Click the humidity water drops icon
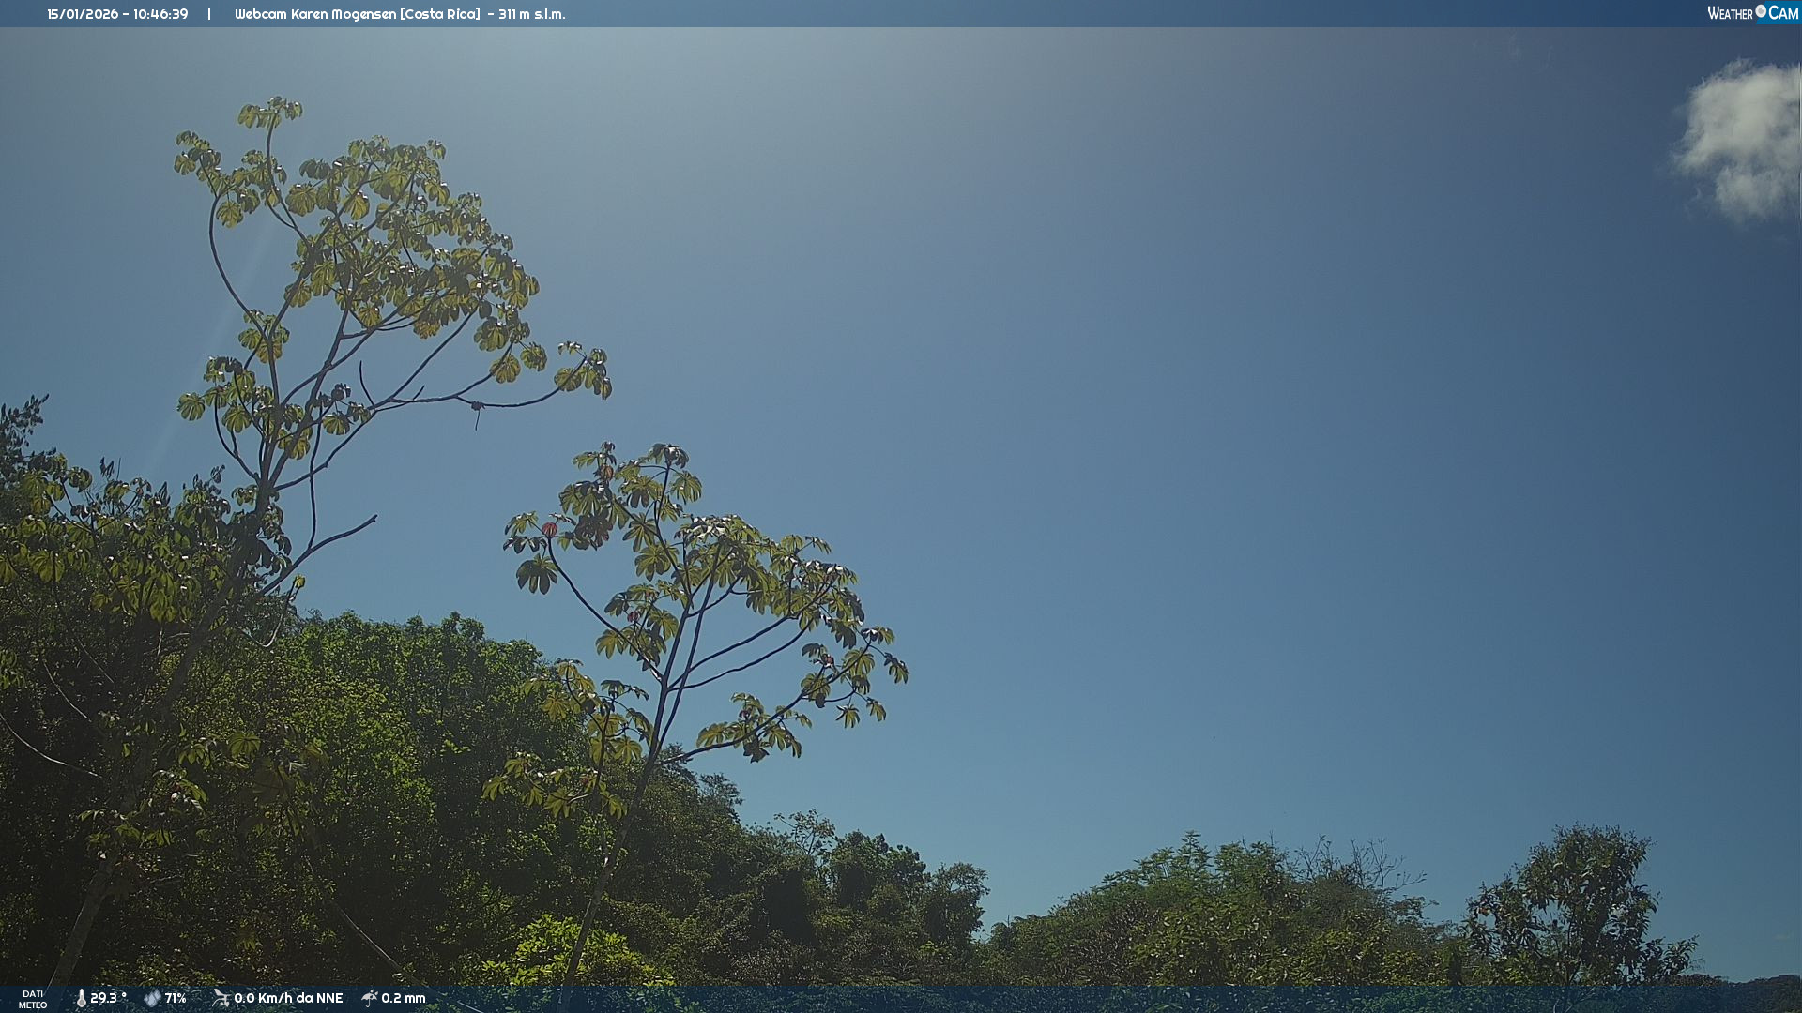 (x=152, y=998)
